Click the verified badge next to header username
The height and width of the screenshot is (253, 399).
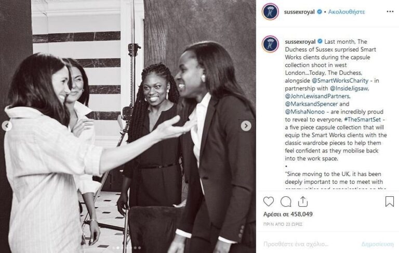[320, 12]
